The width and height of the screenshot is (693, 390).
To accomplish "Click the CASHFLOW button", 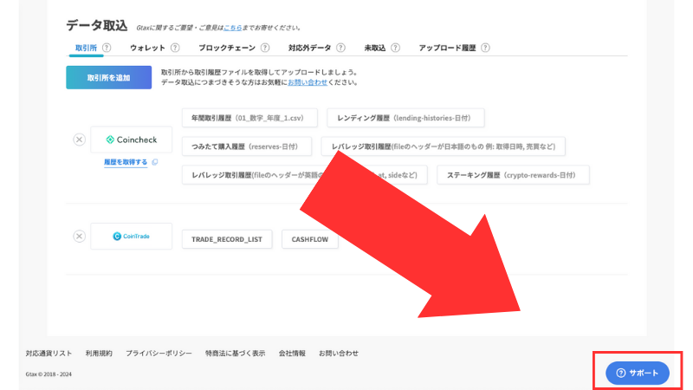I will tap(310, 239).
